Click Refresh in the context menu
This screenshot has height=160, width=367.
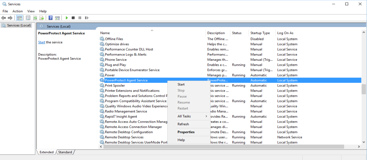click(x=183, y=124)
